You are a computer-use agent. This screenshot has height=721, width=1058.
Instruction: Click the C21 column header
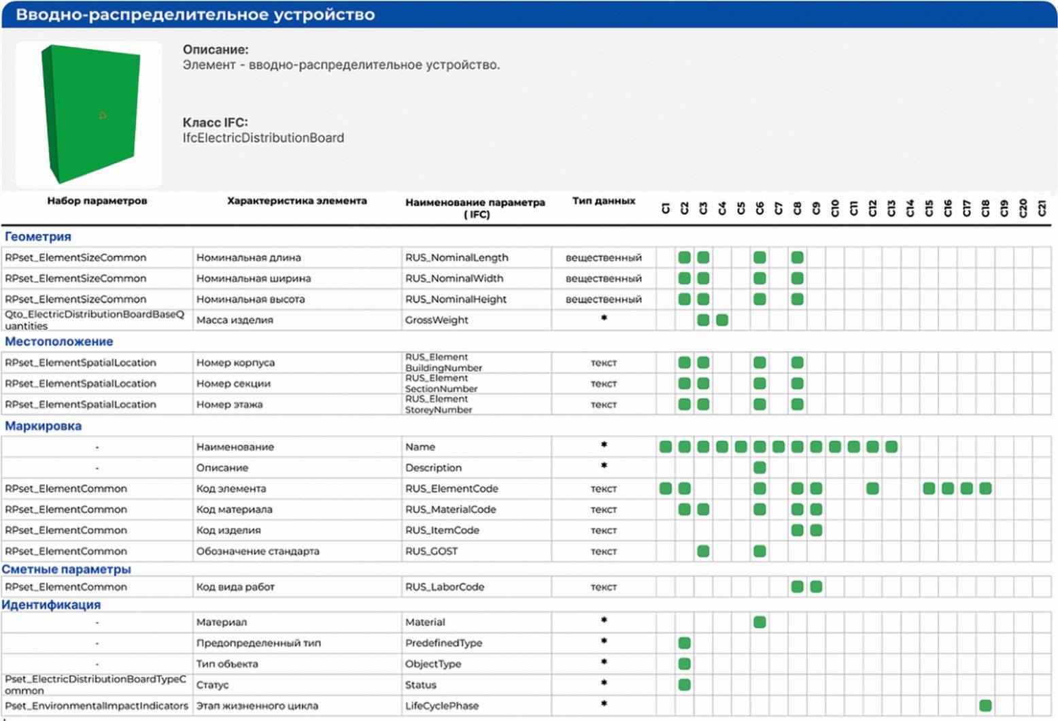coord(1042,207)
